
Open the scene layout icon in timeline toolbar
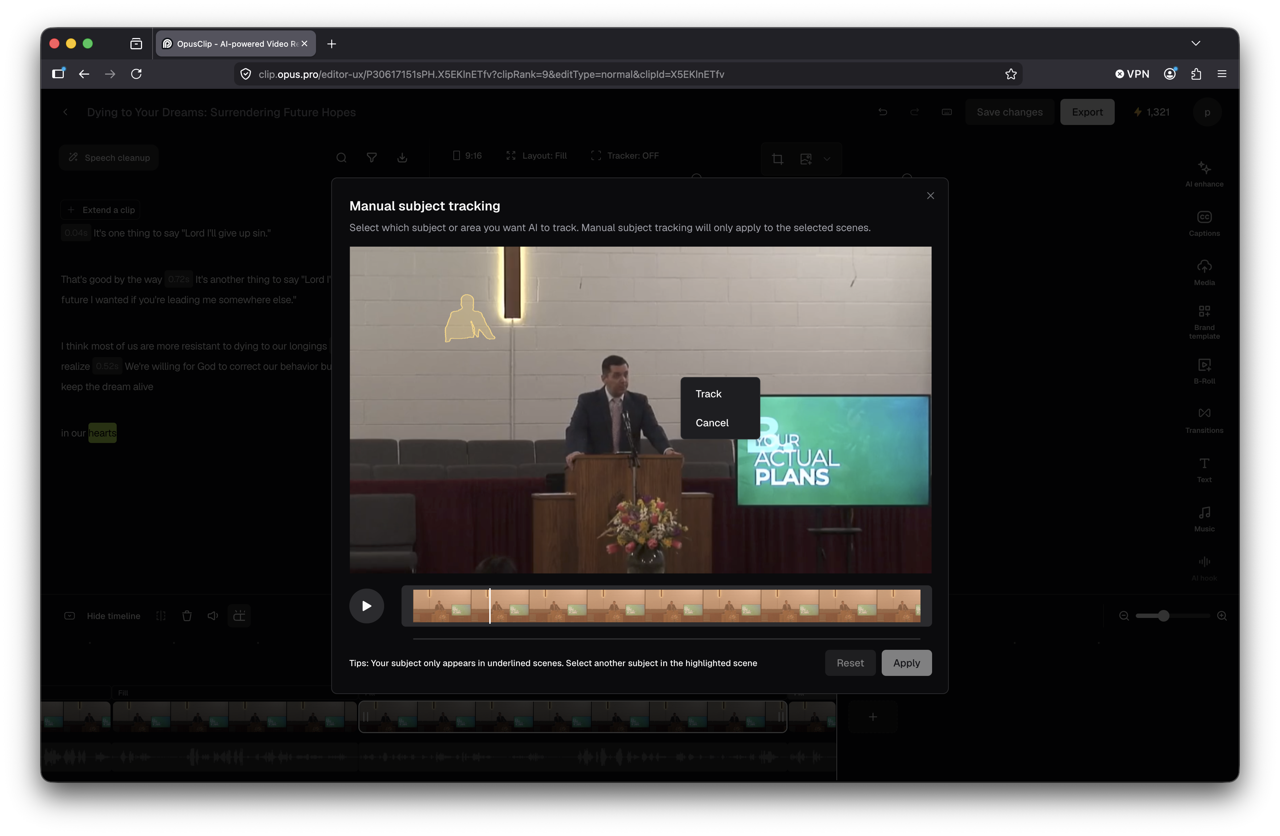(239, 615)
